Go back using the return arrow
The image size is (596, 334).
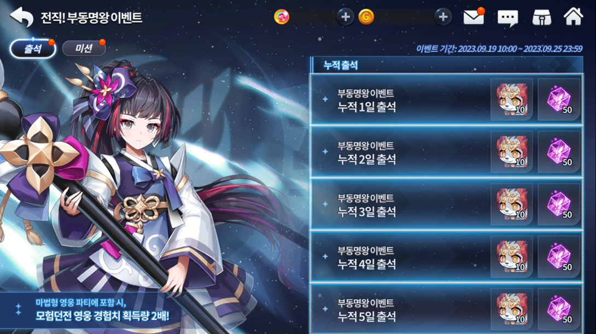pos(22,17)
